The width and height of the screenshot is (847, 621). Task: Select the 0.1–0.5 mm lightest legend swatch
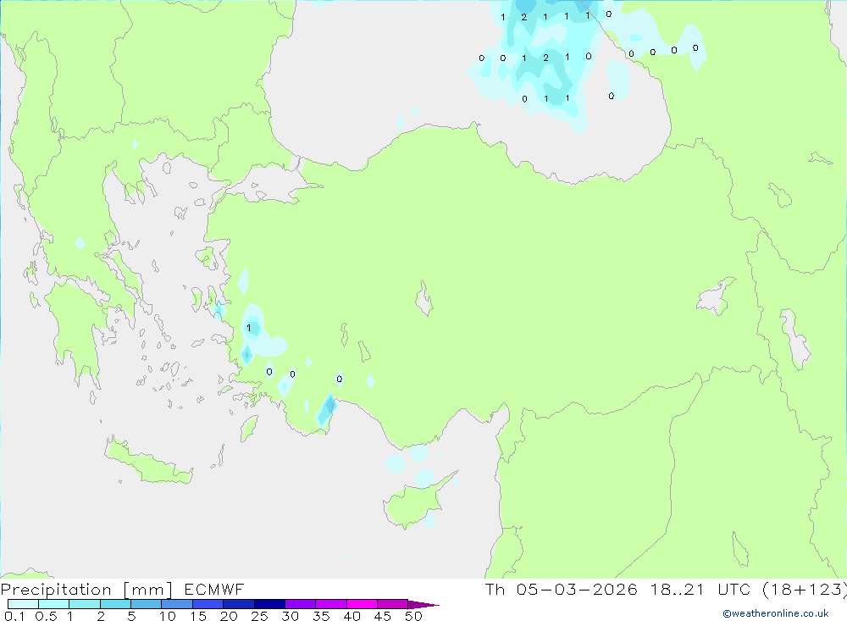click(x=23, y=604)
